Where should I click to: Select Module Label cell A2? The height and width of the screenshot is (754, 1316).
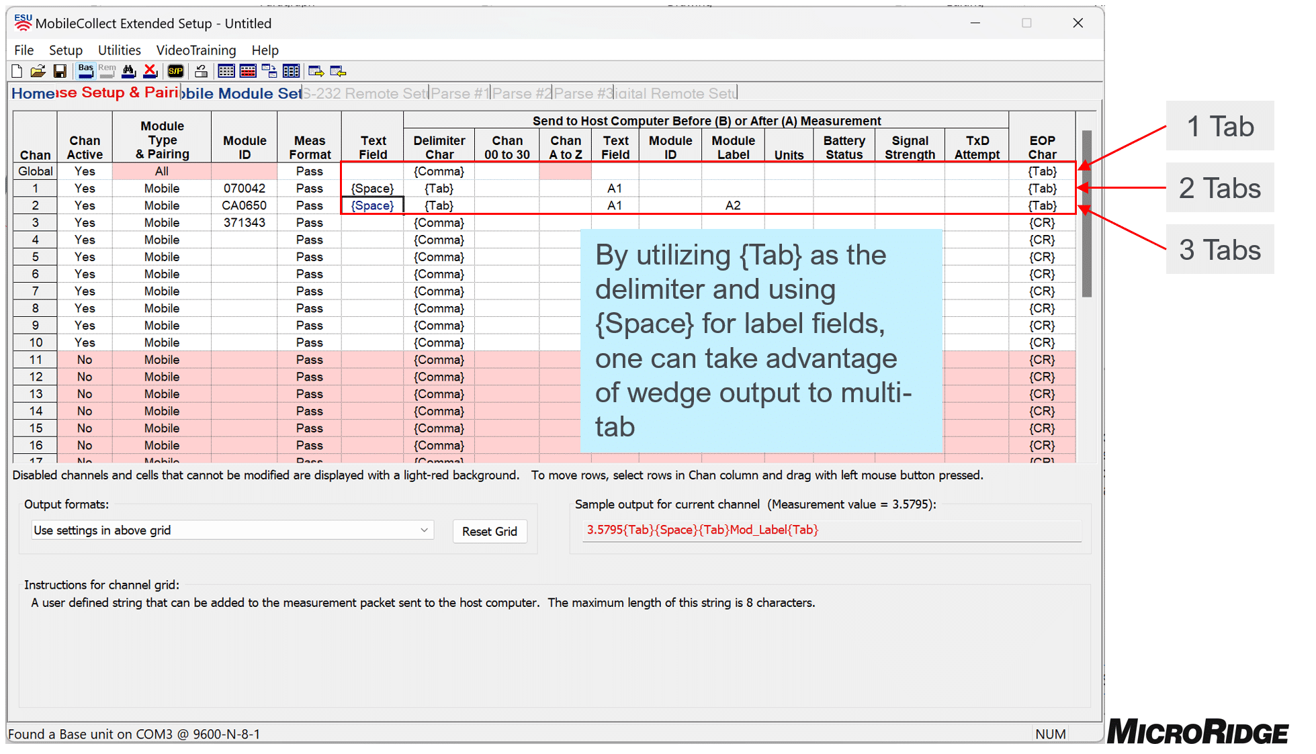coord(733,205)
